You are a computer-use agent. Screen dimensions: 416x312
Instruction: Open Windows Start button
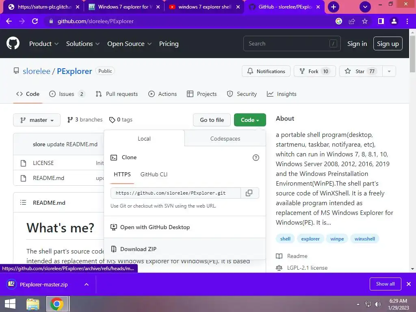[10, 304]
